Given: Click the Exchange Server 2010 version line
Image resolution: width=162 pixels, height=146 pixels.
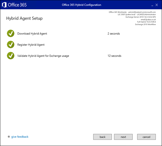Looking at the screenshot, I should 141,17.
